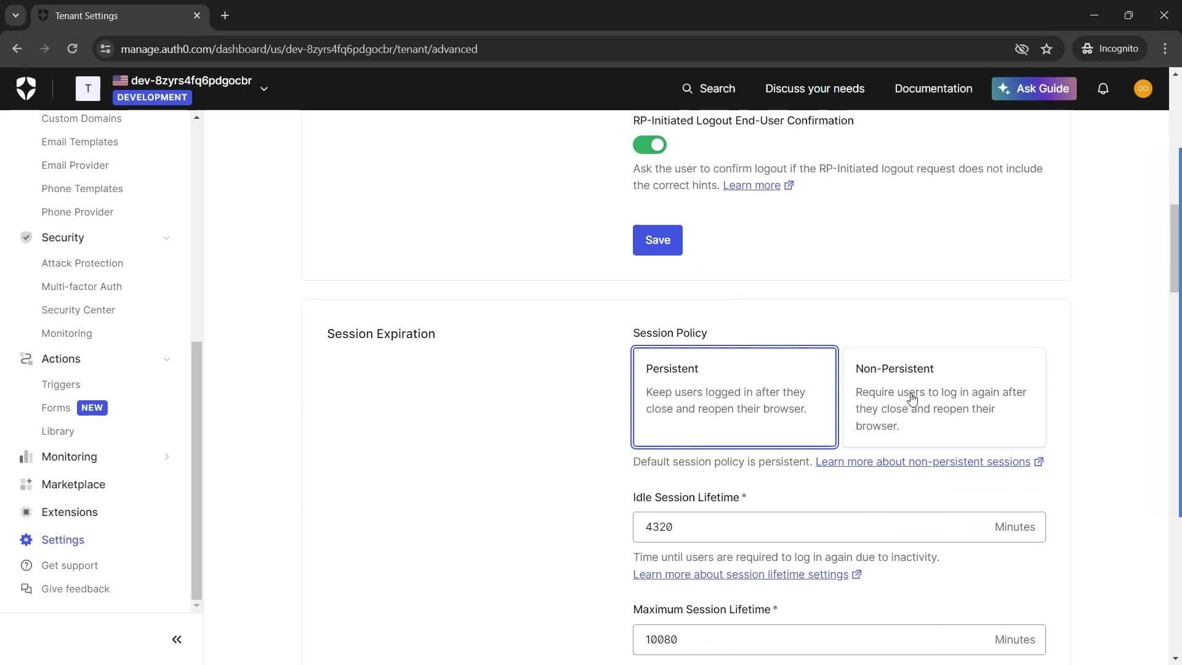Open Email Templates in sidebar
This screenshot has height=665, width=1182.
[x=79, y=142]
